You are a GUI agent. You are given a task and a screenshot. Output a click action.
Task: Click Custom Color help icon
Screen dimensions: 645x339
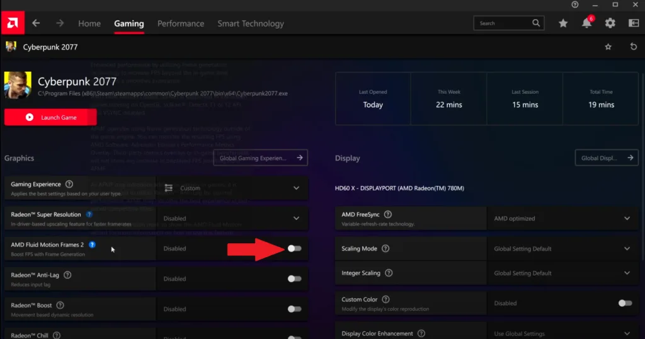click(386, 299)
